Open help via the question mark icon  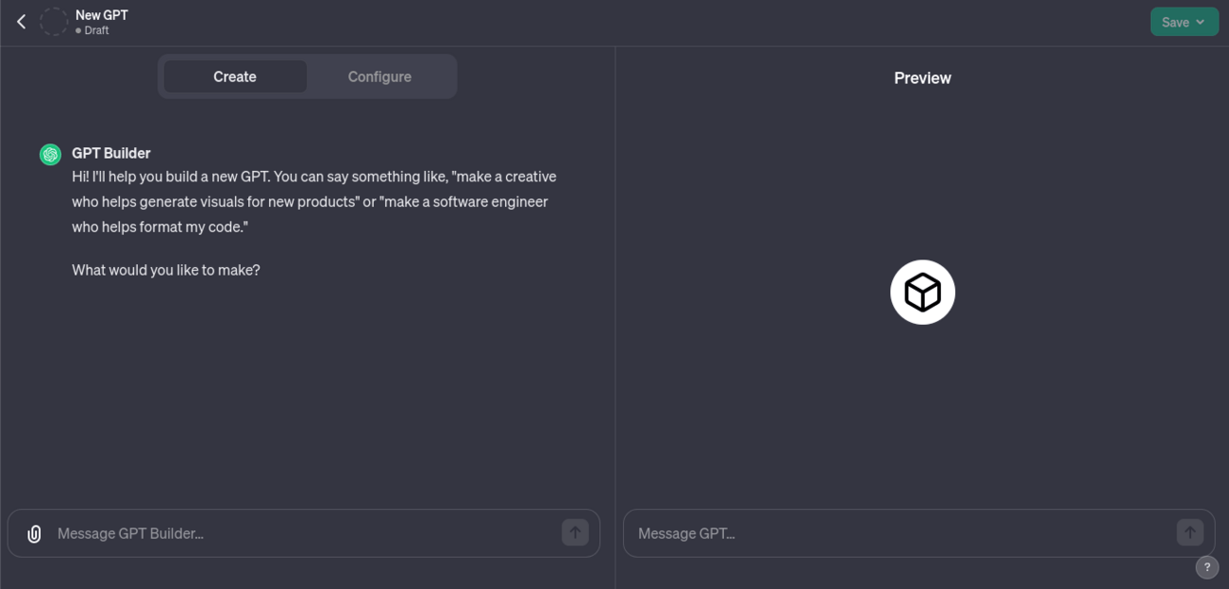point(1206,567)
